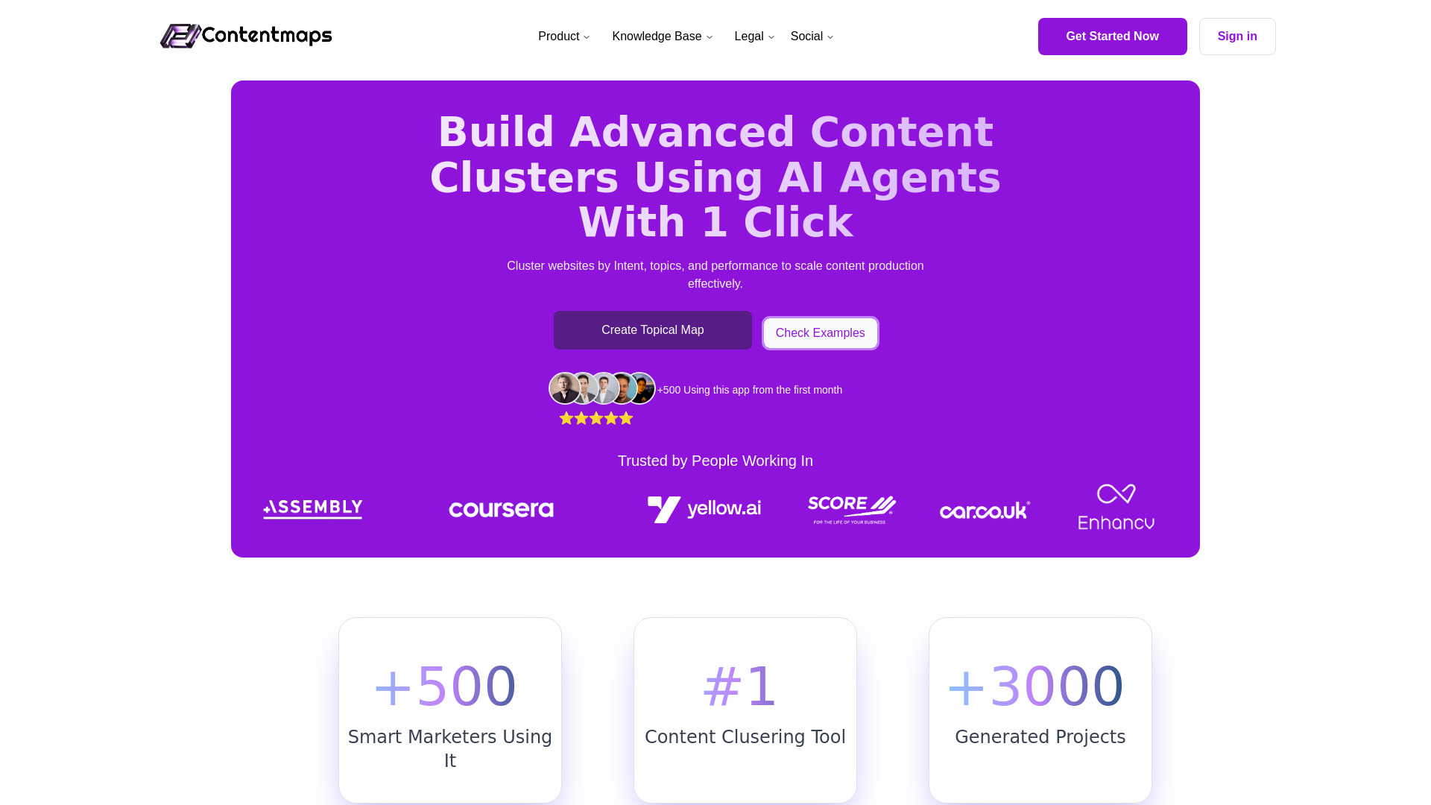
Task: Select the Check Examples link
Action: [x=820, y=333]
